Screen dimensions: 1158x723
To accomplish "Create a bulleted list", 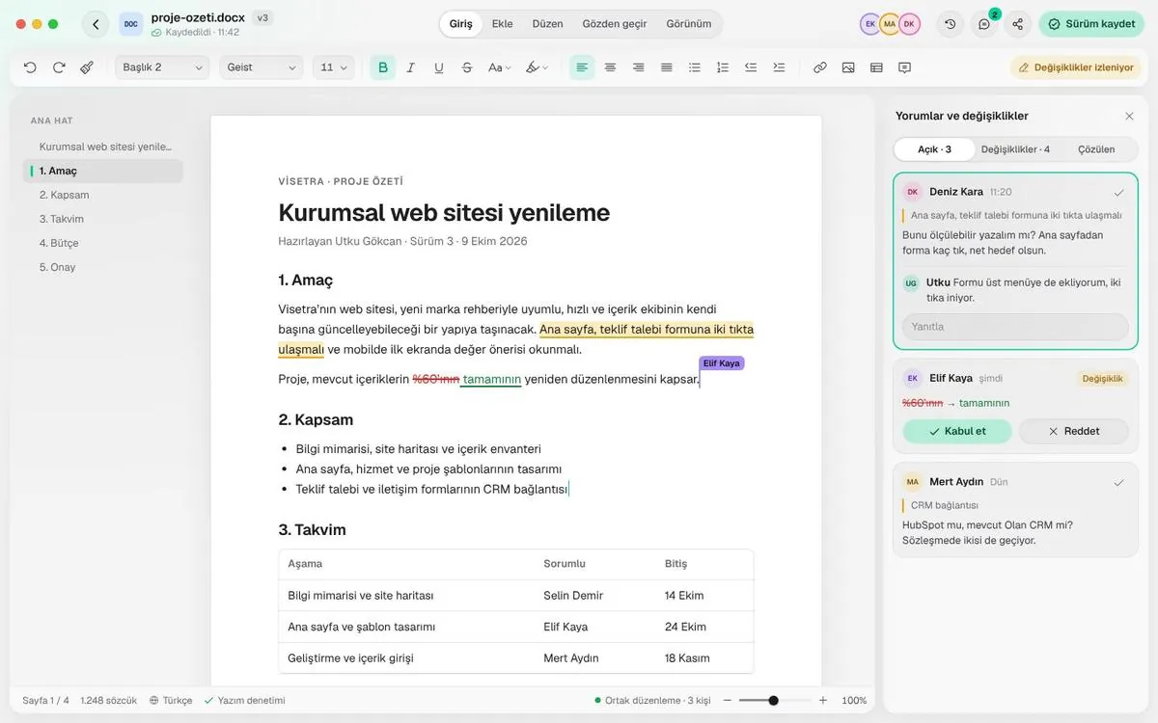I will (695, 67).
